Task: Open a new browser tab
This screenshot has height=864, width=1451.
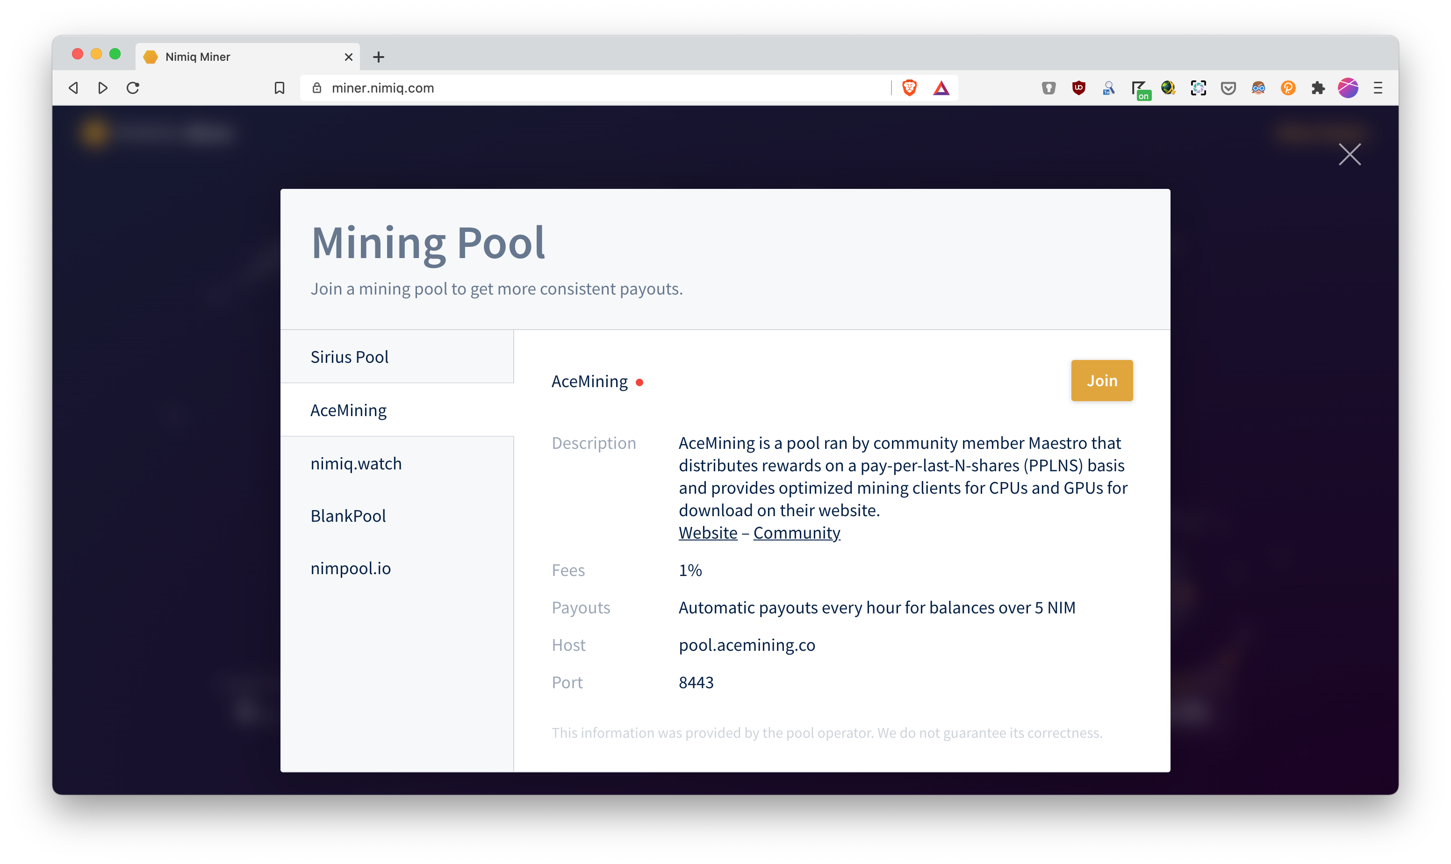Action: coord(378,57)
